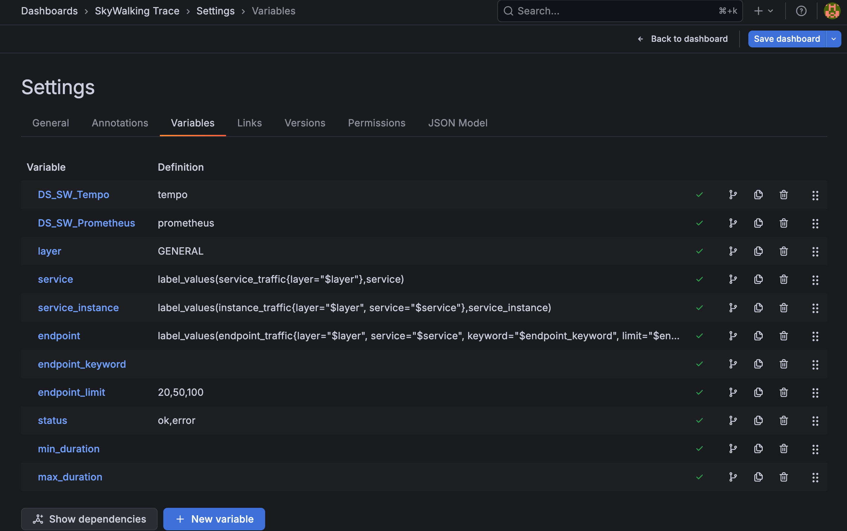Delete the DS_SW_Tempo variable
This screenshot has height=531, width=847.
click(783, 195)
